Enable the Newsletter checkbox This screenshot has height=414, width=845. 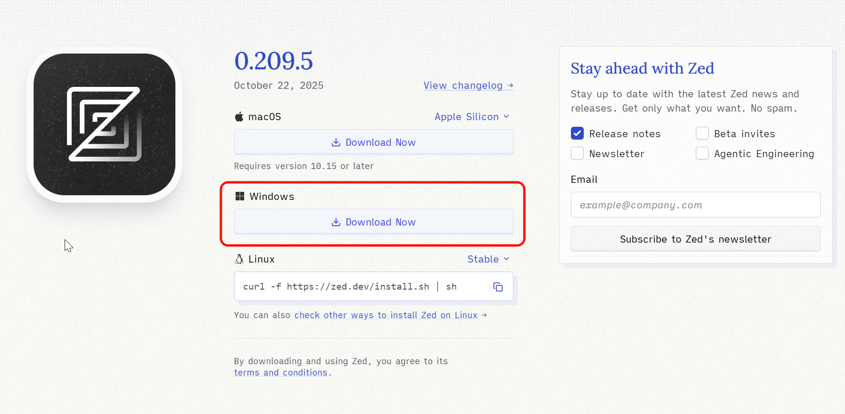(x=577, y=153)
